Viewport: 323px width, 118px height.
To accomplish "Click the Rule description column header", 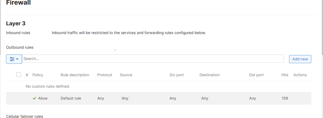I will click(x=75, y=75).
